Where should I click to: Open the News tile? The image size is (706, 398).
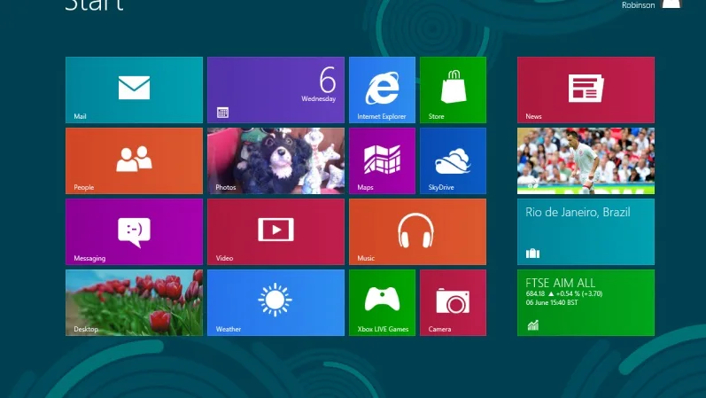point(586,90)
